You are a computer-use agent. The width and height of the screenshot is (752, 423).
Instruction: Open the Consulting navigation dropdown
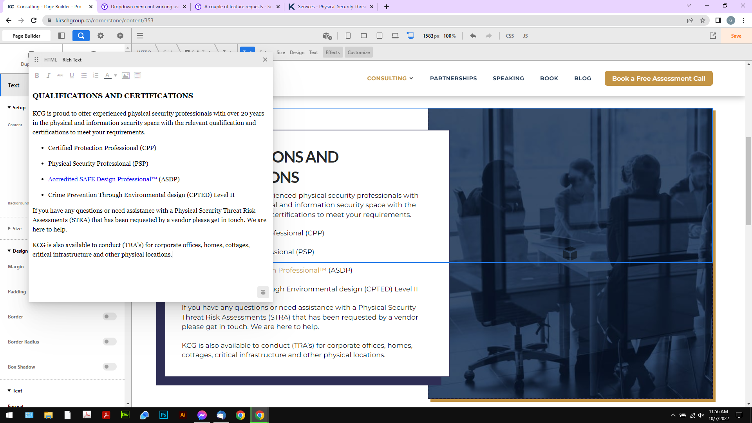tap(390, 78)
